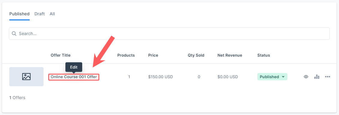
Task: Click the Offer Title column header
Action: 61,55
